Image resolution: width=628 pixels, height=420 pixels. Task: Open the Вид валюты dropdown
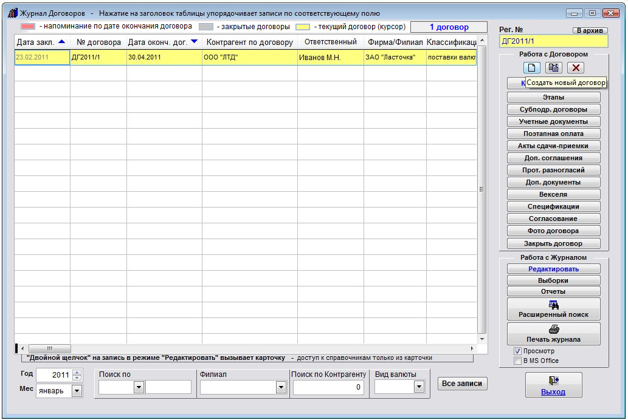(418, 387)
